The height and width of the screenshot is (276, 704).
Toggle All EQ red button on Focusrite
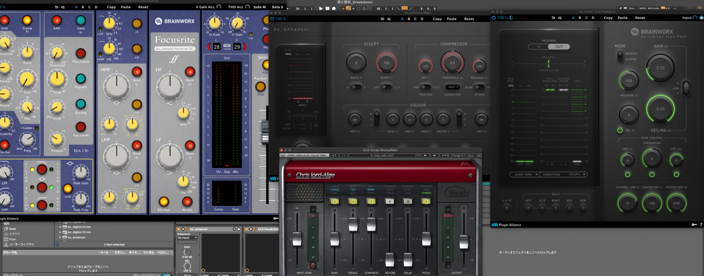tap(187, 202)
